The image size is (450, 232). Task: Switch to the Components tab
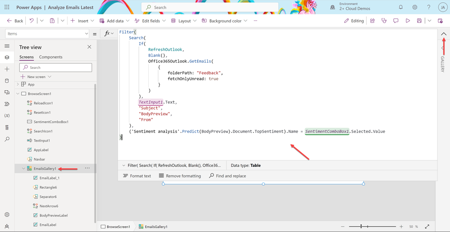pyautogui.click(x=51, y=57)
